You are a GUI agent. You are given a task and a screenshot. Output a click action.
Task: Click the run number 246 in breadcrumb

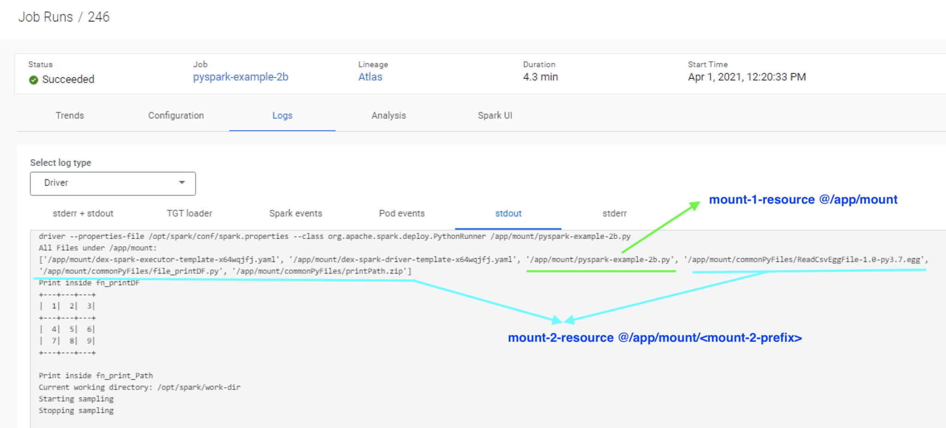[x=98, y=17]
